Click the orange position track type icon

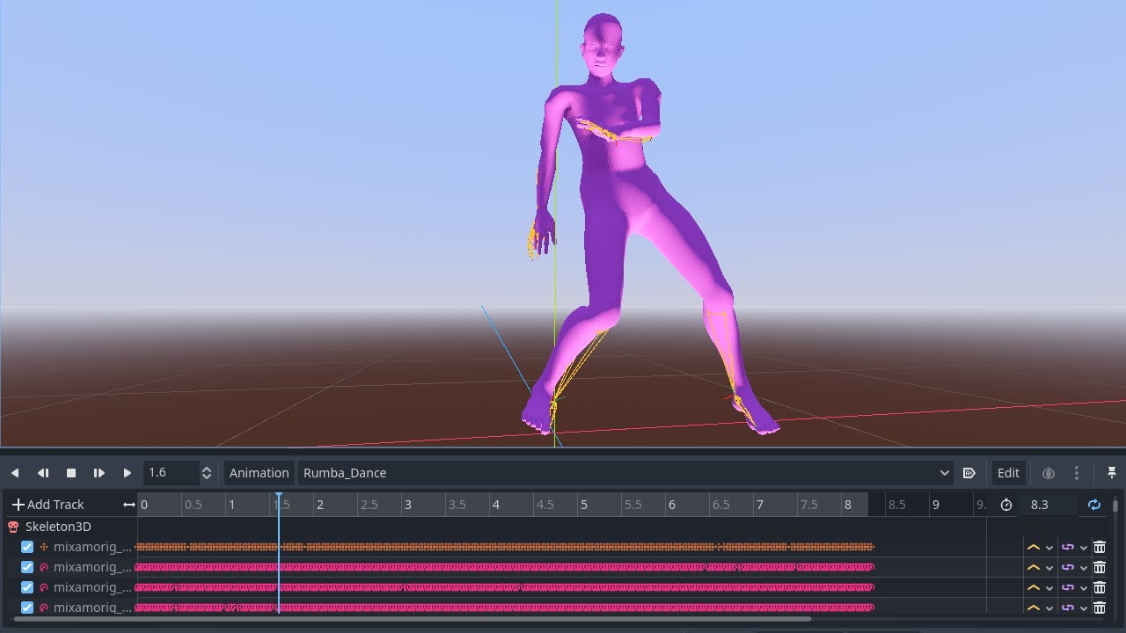(44, 547)
